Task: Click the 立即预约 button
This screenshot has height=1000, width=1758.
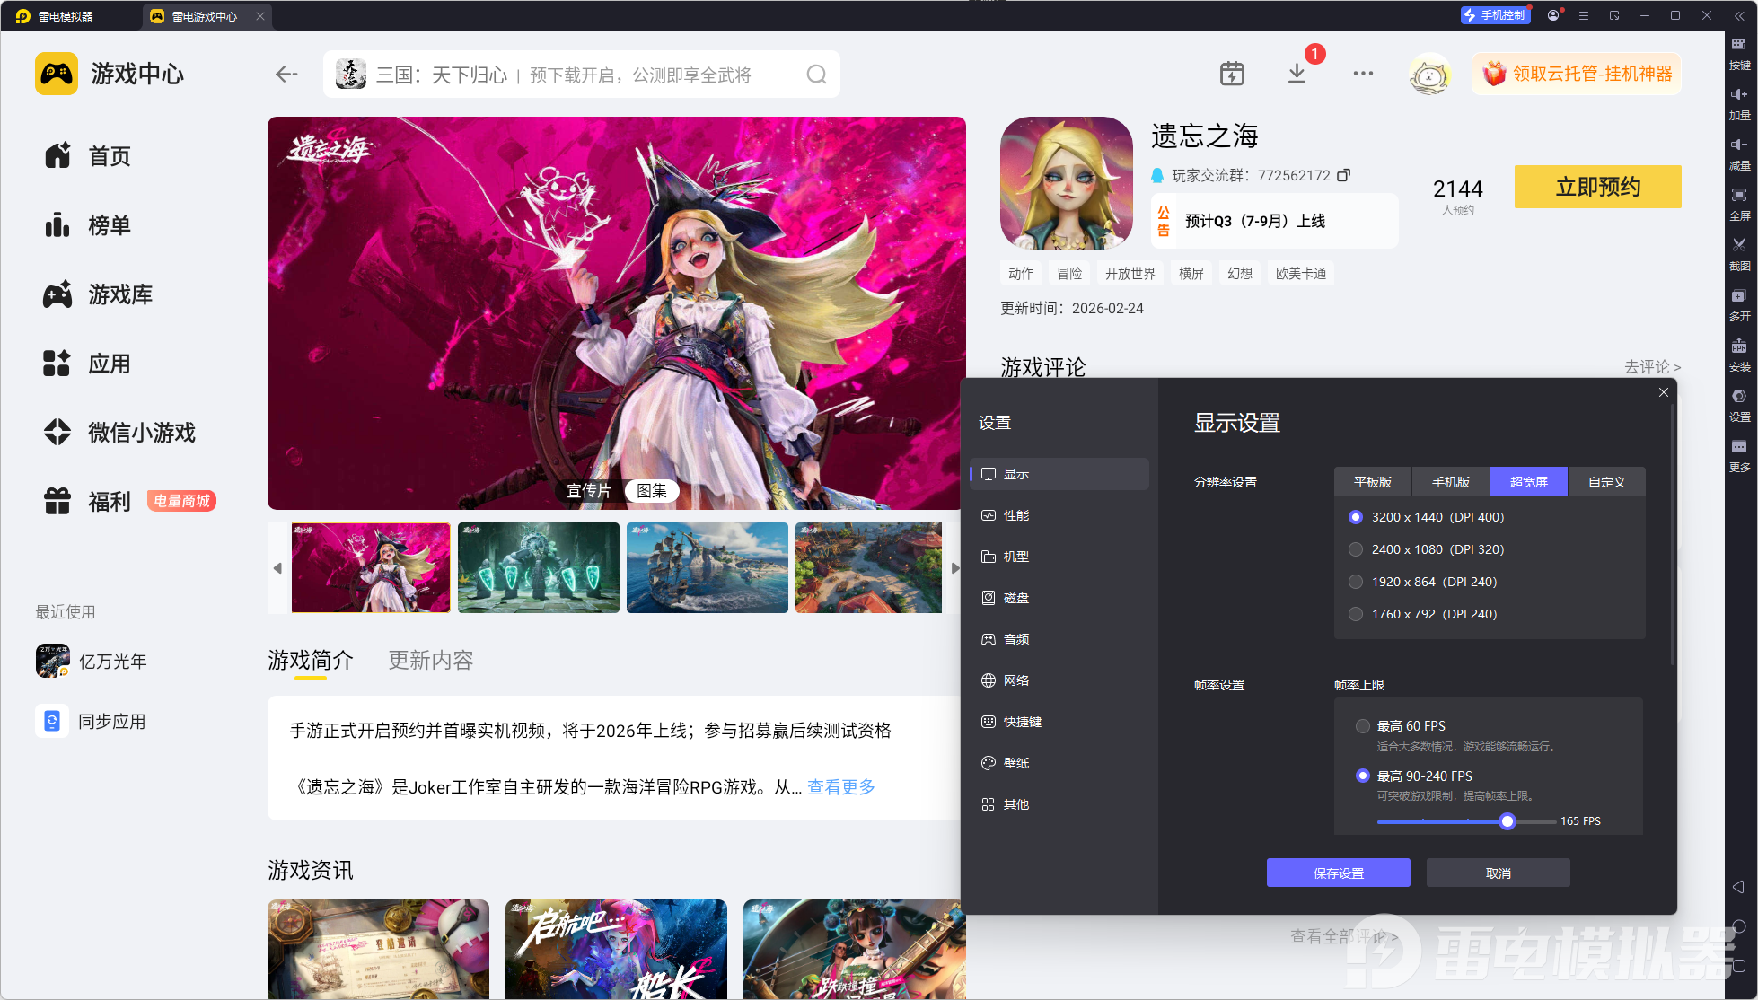Action: (1597, 187)
